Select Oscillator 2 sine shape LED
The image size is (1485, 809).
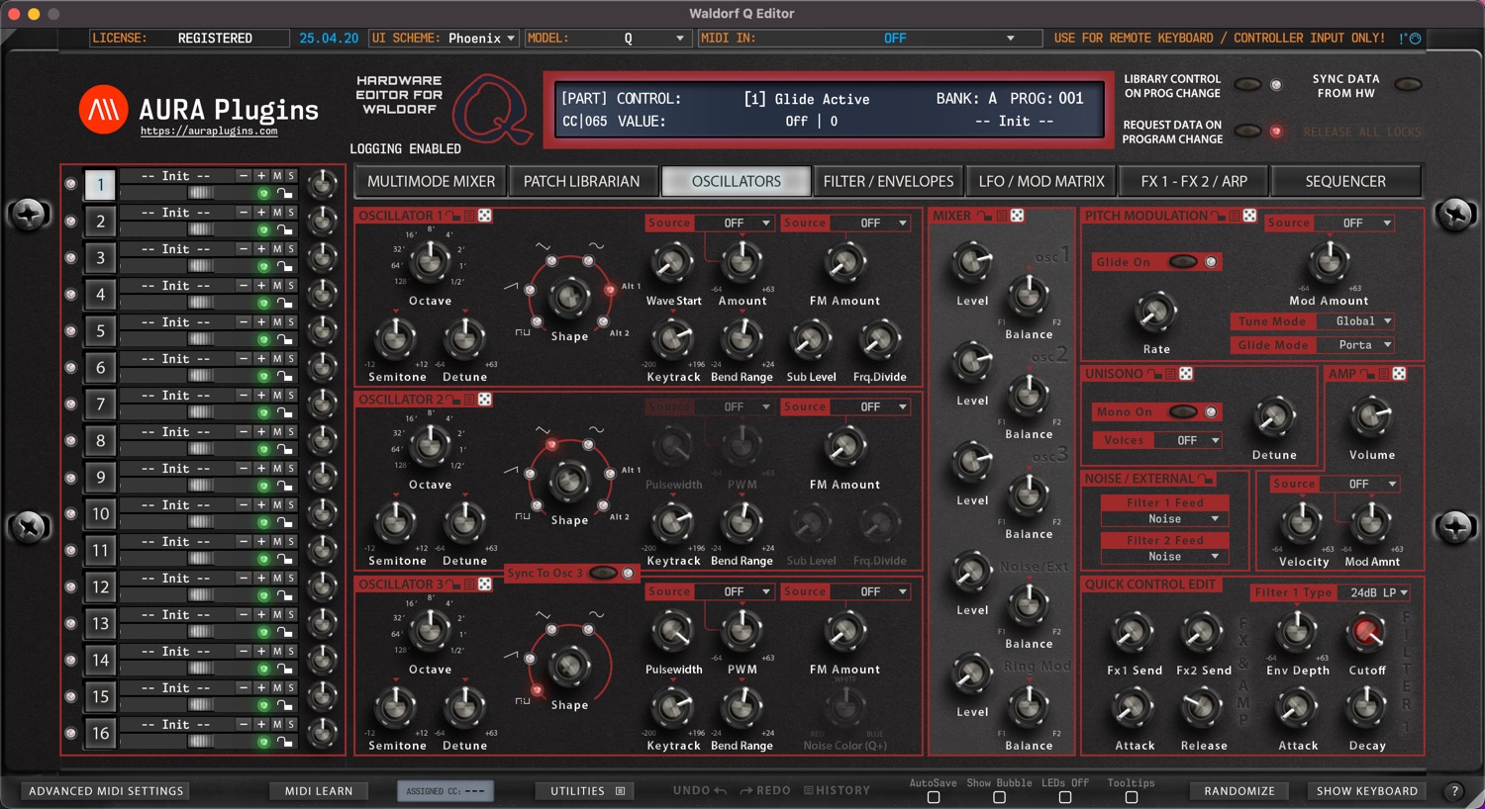(588, 445)
